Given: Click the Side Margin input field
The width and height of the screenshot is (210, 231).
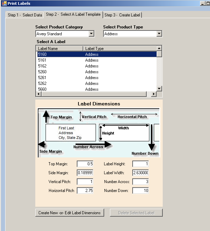Looking at the screenshot, I should (85, 173).
